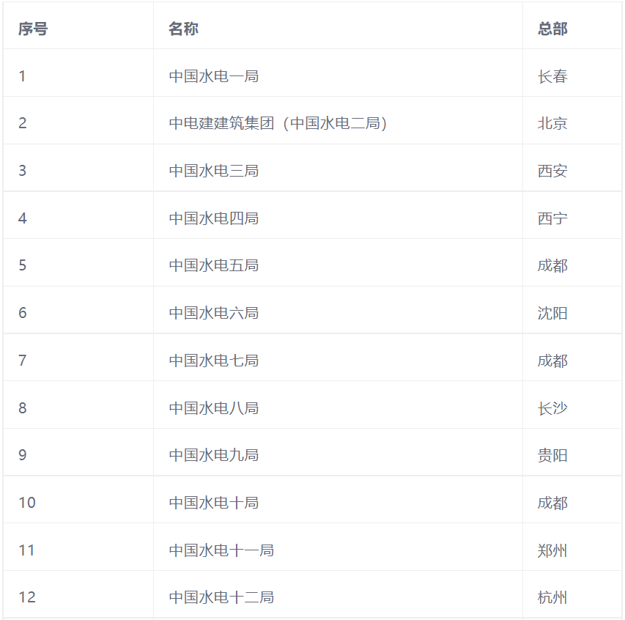Click the 中国水电八局 cell

click(x=214, y=407)
